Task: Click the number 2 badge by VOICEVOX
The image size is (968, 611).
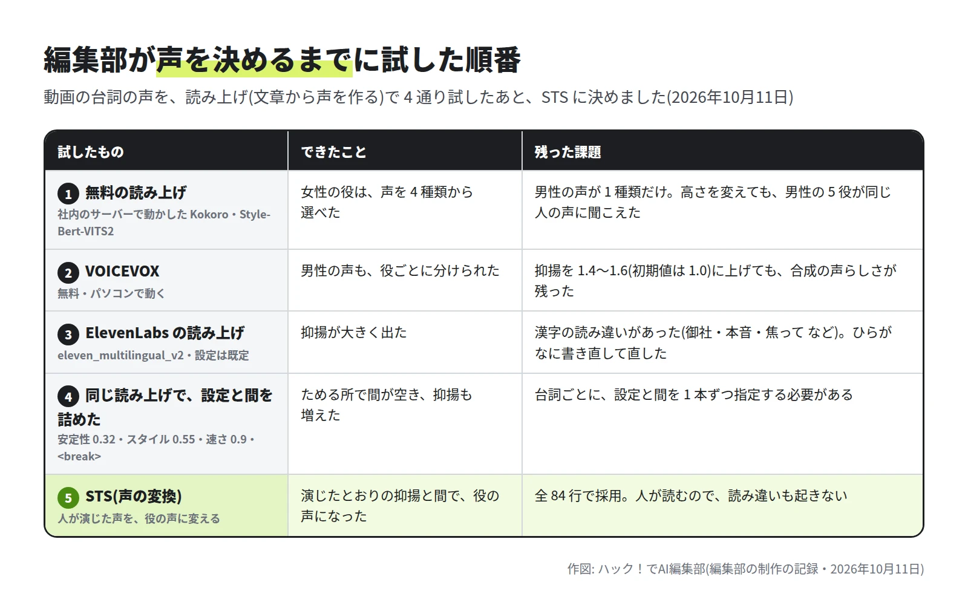Action: 68,272
